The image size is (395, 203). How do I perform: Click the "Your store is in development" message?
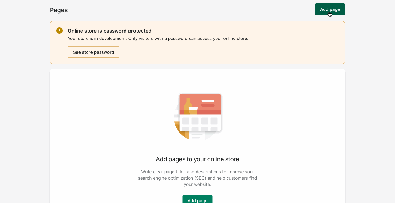point(158,39)
